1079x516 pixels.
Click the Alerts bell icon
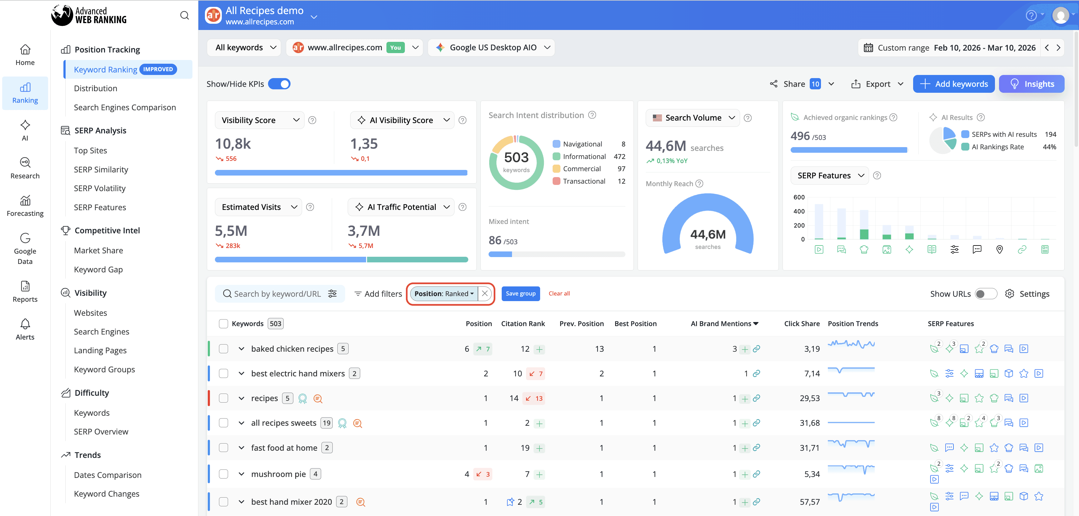tap(25, 324)
